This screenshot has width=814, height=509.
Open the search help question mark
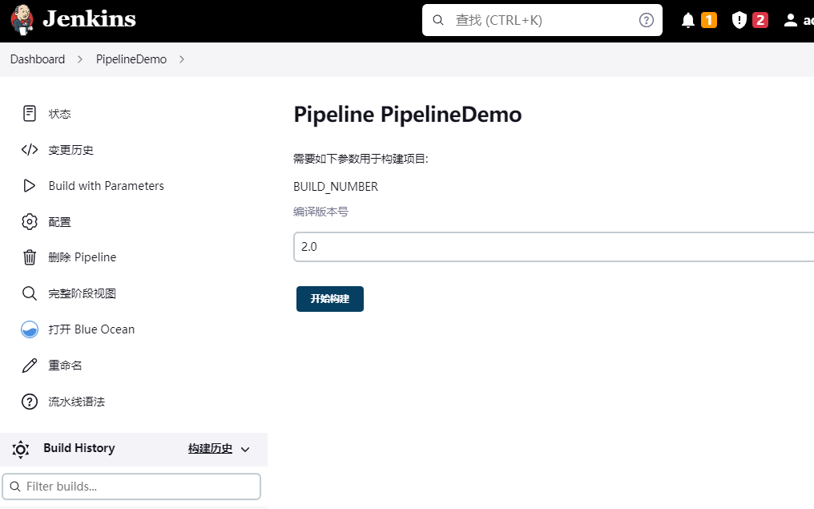647,20
